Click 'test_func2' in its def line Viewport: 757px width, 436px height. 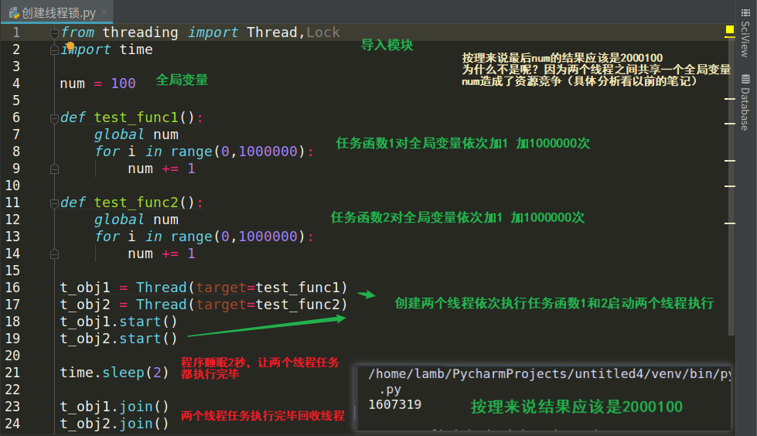[135, 203]
